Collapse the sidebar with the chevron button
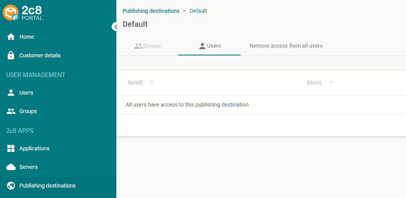Viewport: 406px width, 198px height. 116,26
